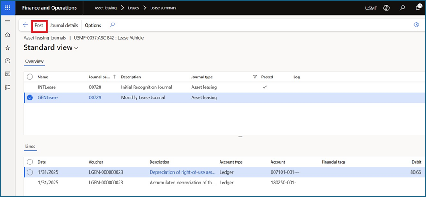Click the Post button
The width and height of the screenshot is (426, 197).
point(39,25)
